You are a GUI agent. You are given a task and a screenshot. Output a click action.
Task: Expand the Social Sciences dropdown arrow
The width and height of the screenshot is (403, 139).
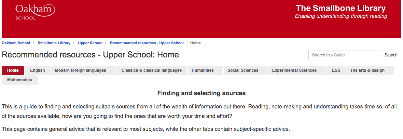tap(264, 71)
